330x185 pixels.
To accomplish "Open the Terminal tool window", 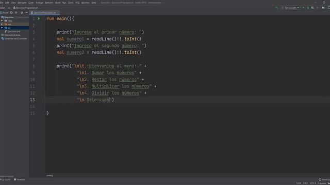I will pyautogui.click(x=20, y=180).
